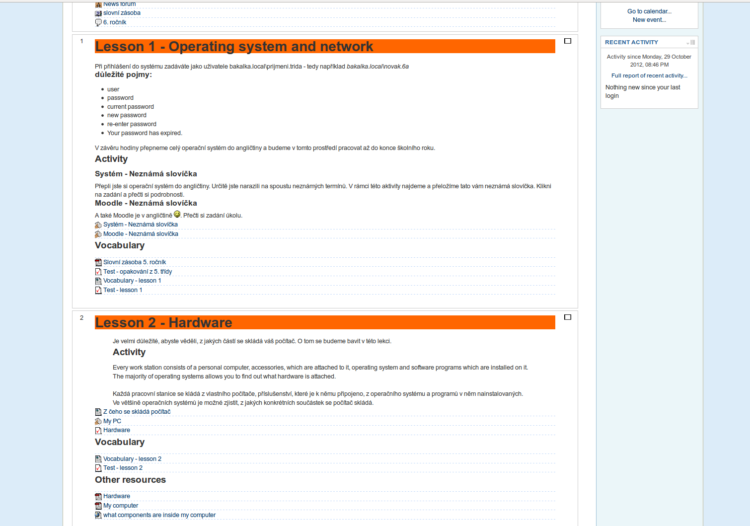
Task: Open 'Systém - Neznámá slovíčka' link text
Action: coord(141,225)
